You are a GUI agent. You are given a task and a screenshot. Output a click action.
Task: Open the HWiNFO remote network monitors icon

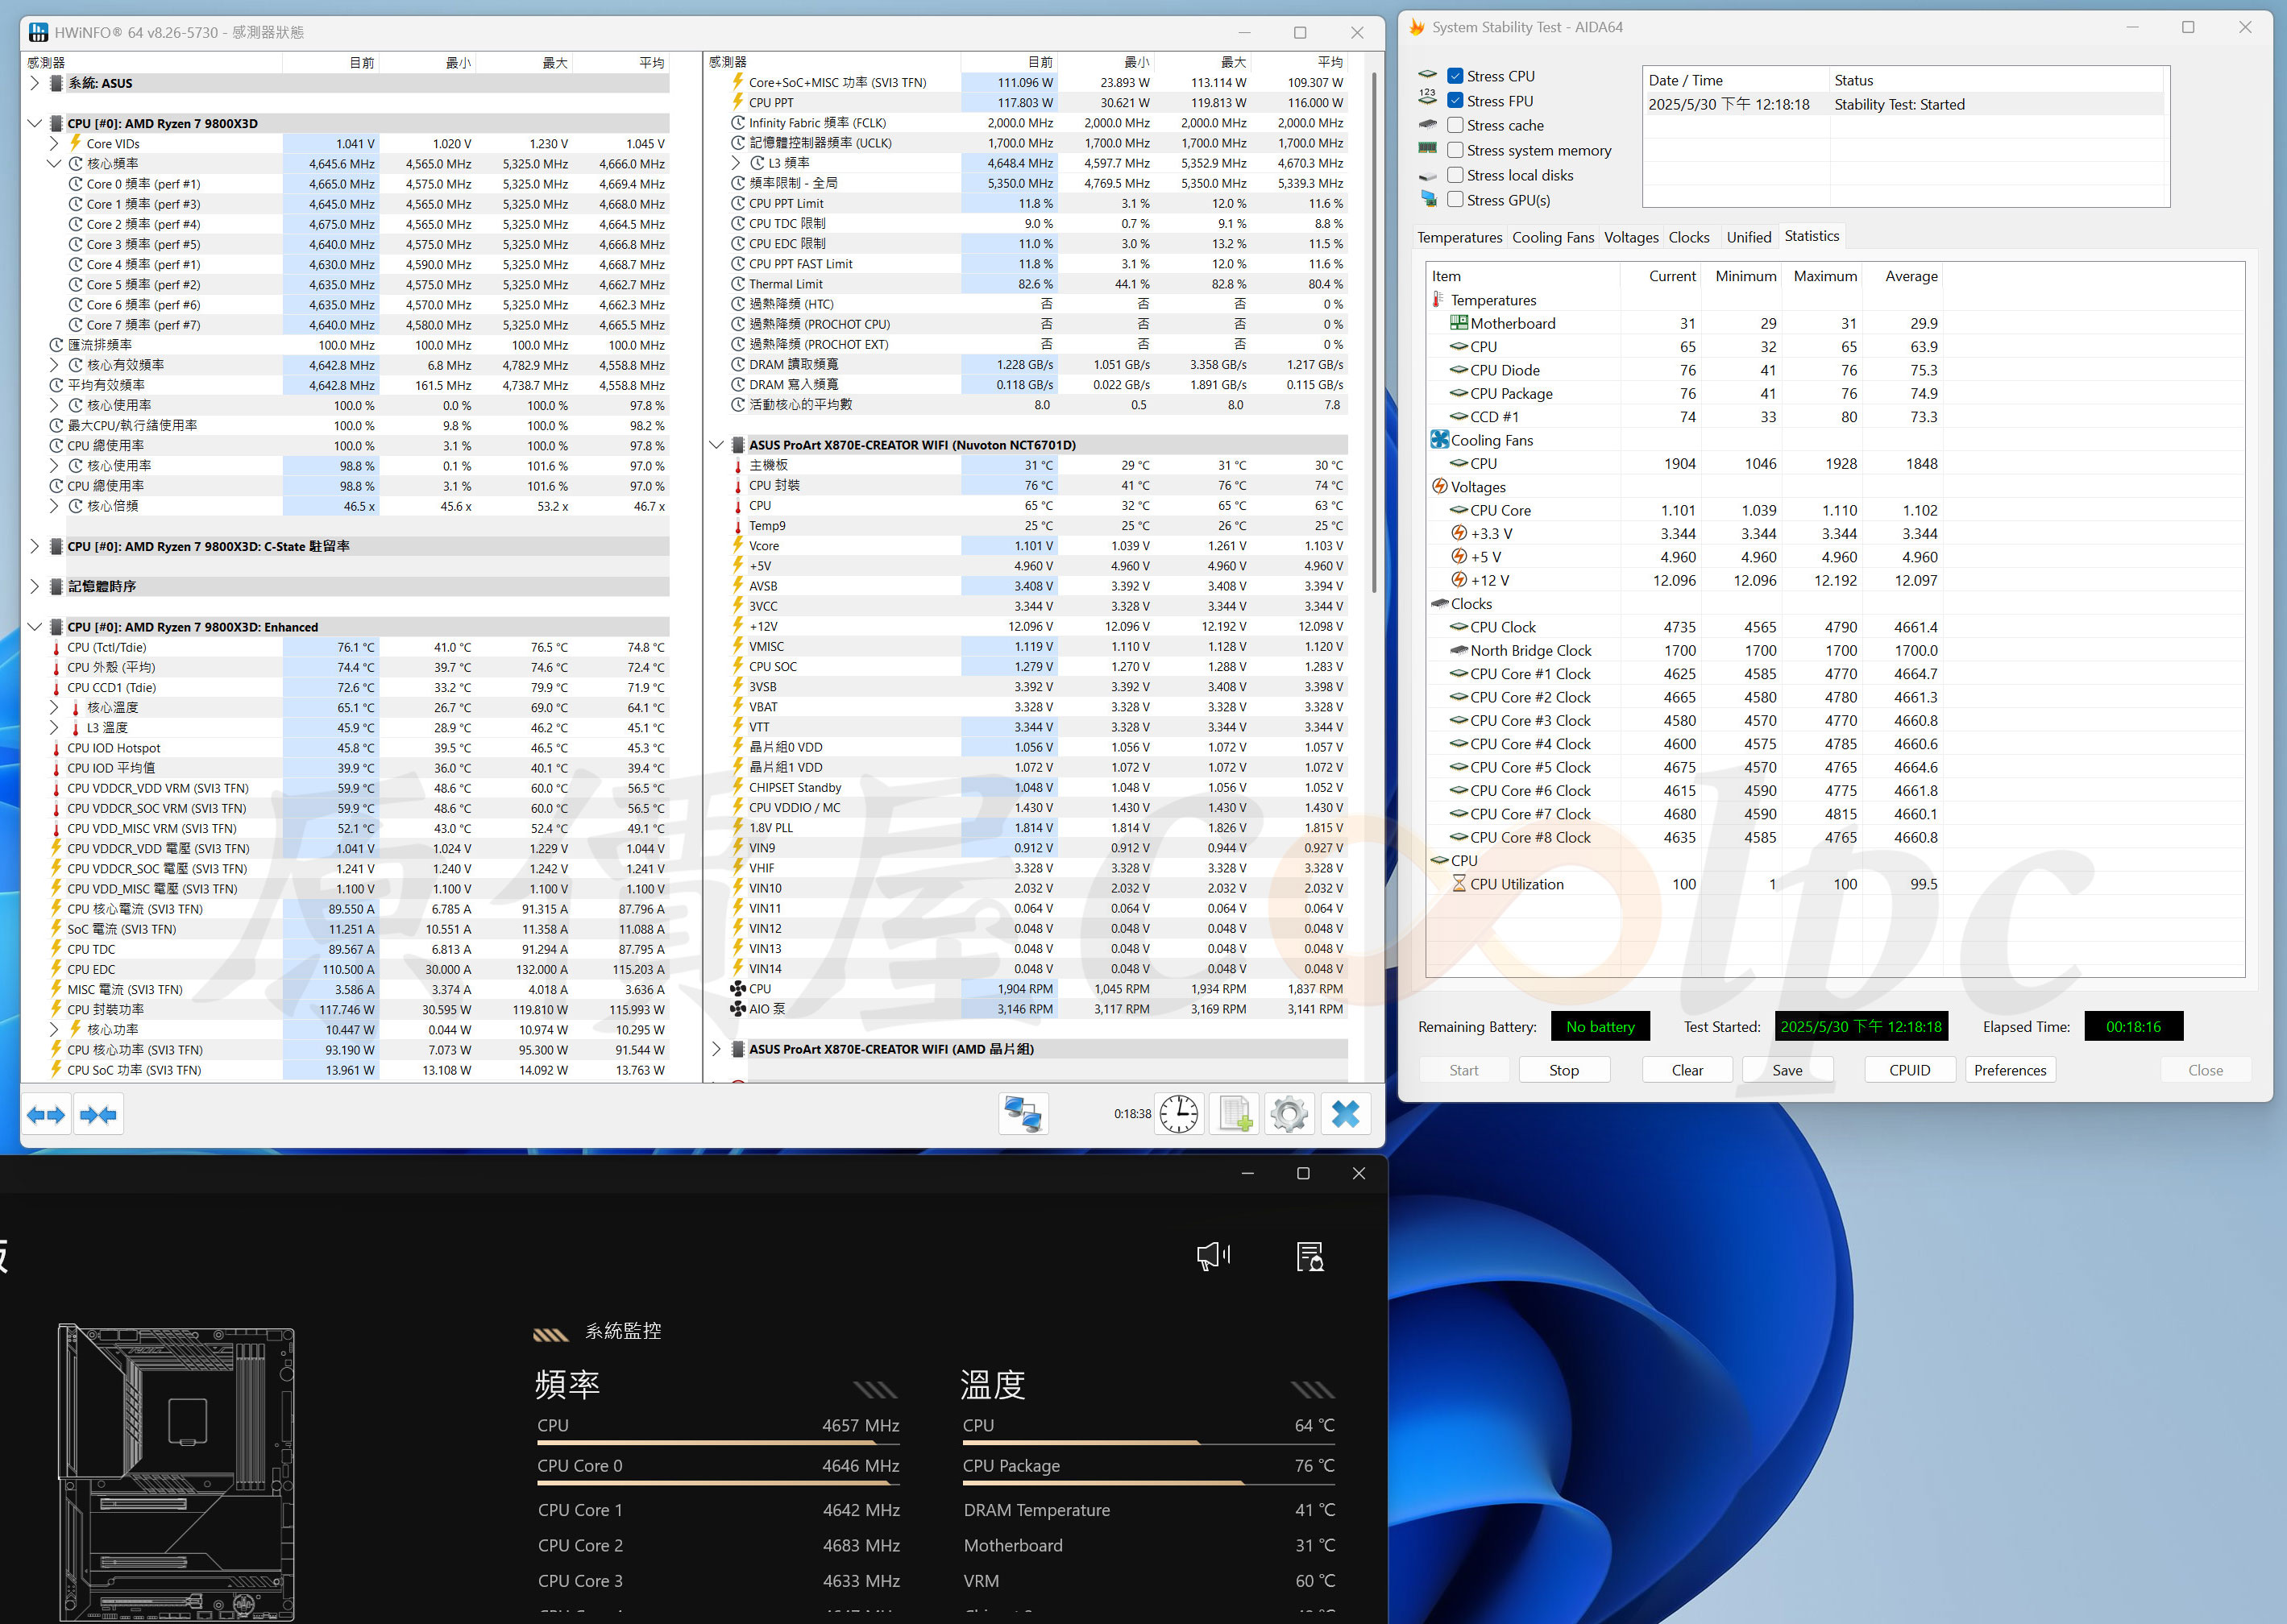point(1023,1113)
